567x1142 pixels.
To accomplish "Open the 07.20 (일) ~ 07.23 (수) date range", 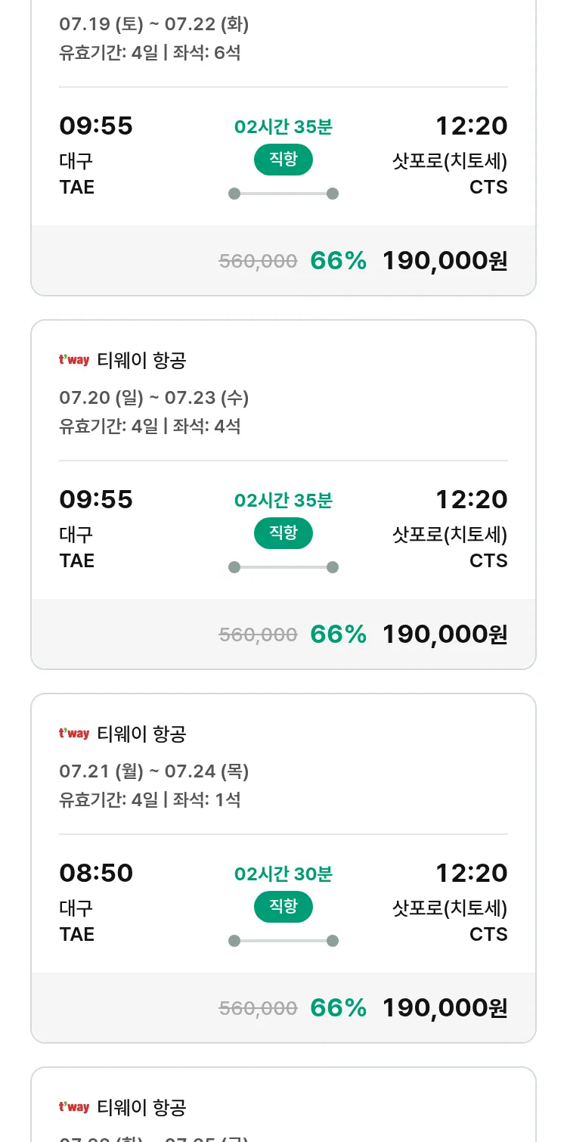I will point(154,398).
